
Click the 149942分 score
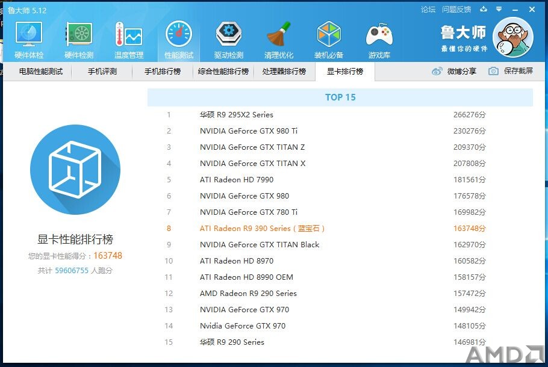(470, 309)
